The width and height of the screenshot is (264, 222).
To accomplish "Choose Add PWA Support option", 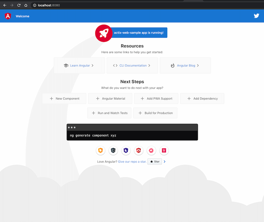I will point(156,99).
